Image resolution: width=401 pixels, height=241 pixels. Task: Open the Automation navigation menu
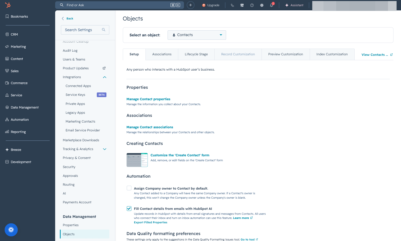click(17, 119)
